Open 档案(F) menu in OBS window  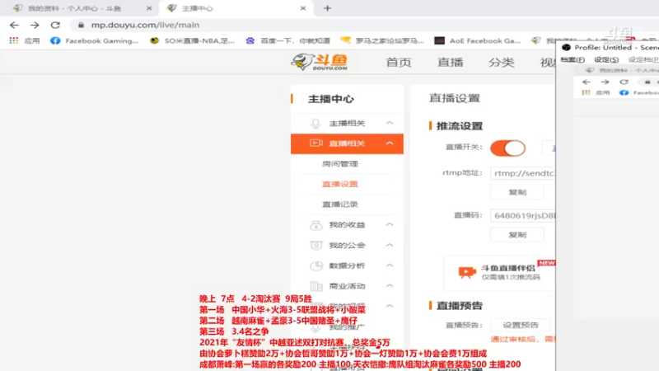tap(573, 59)
